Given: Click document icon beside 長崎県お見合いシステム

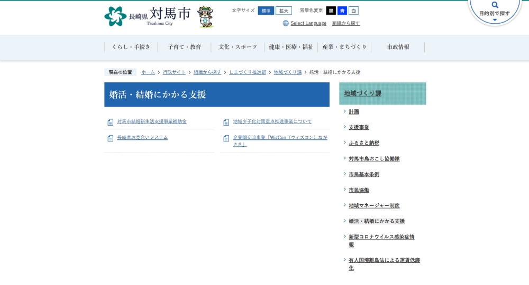Looking at the screenshot, I should coord(111,138).
